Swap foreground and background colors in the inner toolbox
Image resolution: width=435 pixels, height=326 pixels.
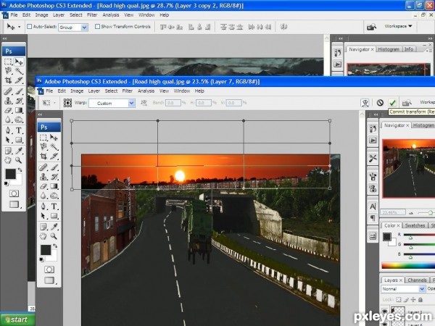(x=55, y=246)
